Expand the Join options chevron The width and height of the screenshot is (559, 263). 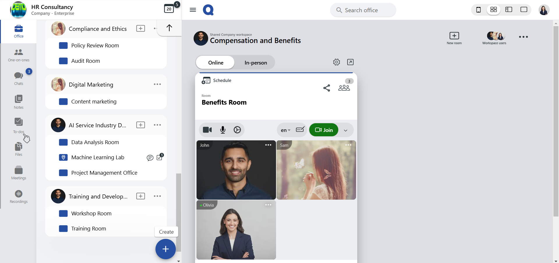pos(346,130)
